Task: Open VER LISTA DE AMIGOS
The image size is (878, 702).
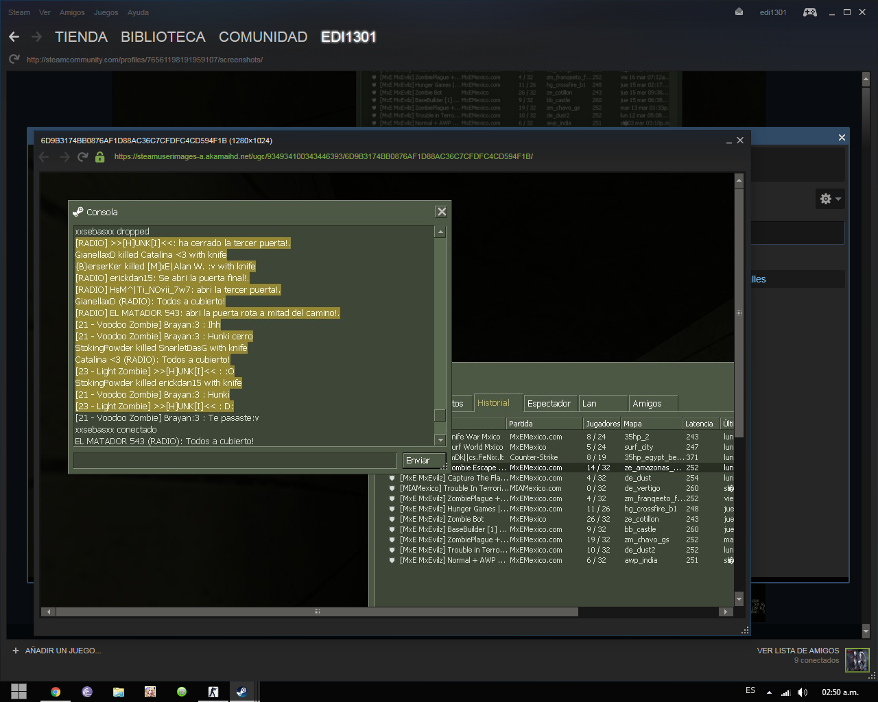Action: [x=798, y=651]
